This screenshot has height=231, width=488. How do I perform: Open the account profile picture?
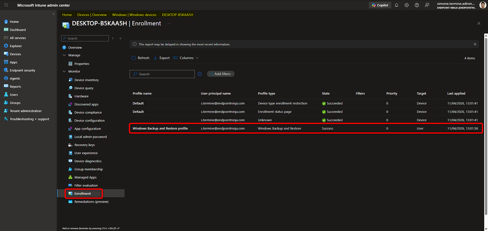point(483,5)
